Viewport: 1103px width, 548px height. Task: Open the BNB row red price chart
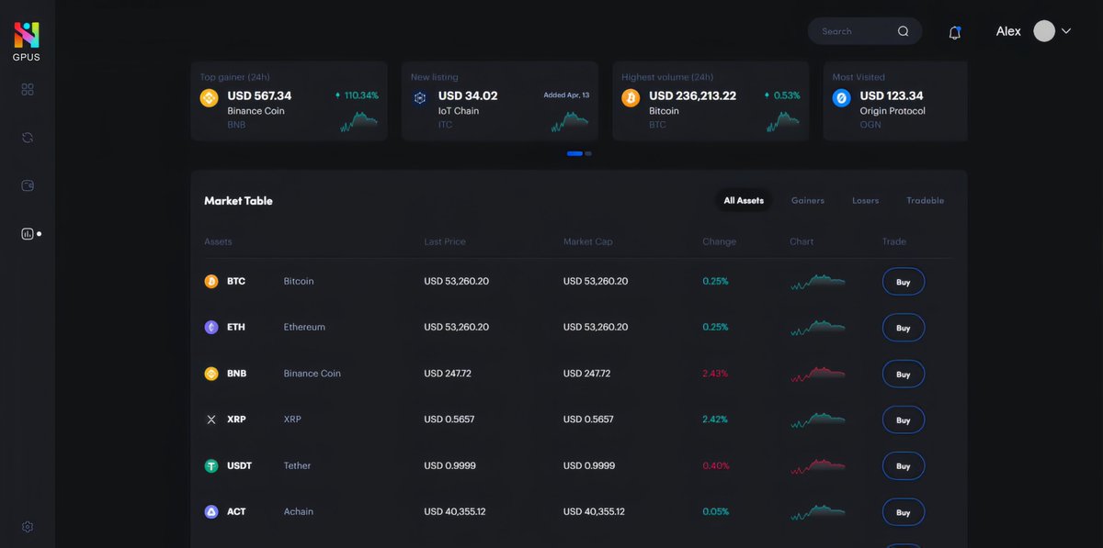click(x=818, y=374)
